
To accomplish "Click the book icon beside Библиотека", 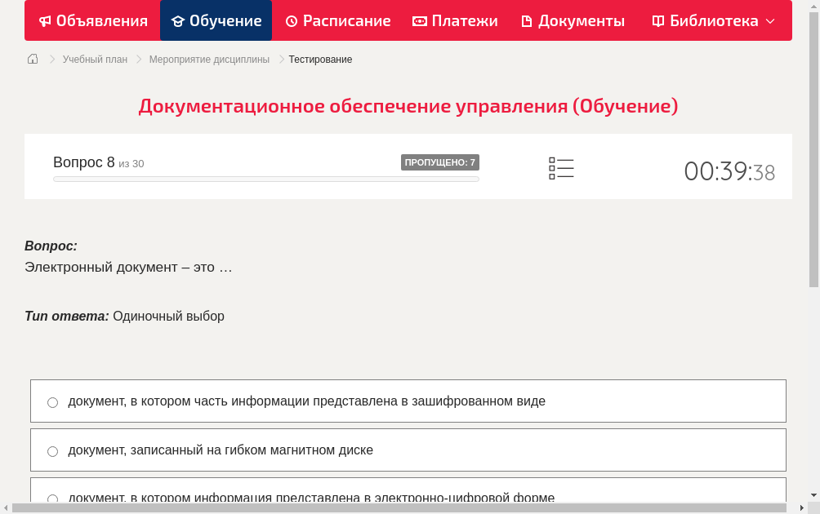I will (657, 20).
